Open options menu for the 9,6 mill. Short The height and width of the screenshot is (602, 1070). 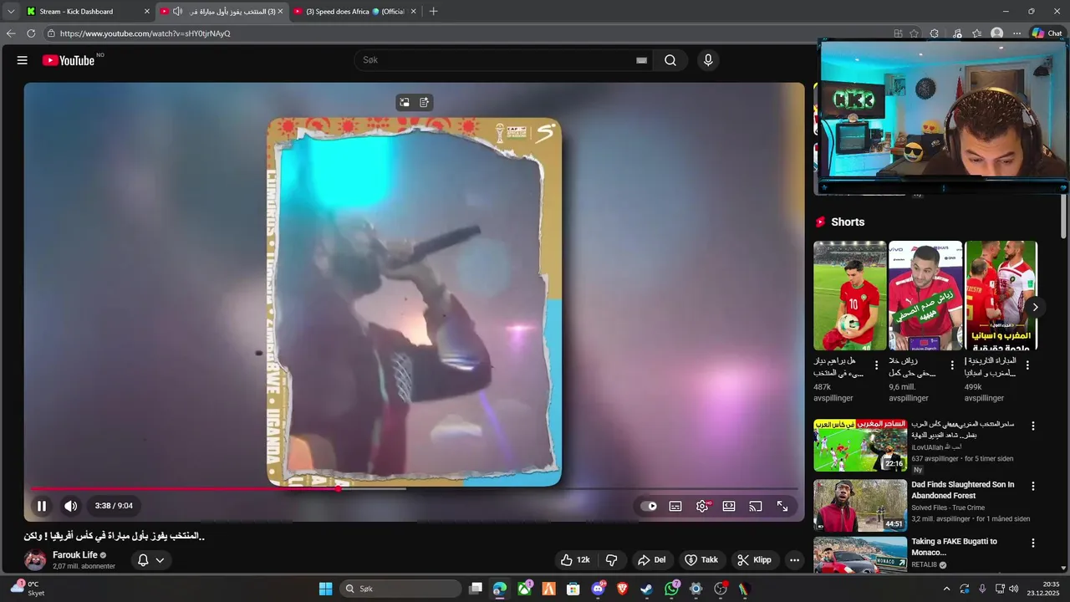(x=952, y=365)
